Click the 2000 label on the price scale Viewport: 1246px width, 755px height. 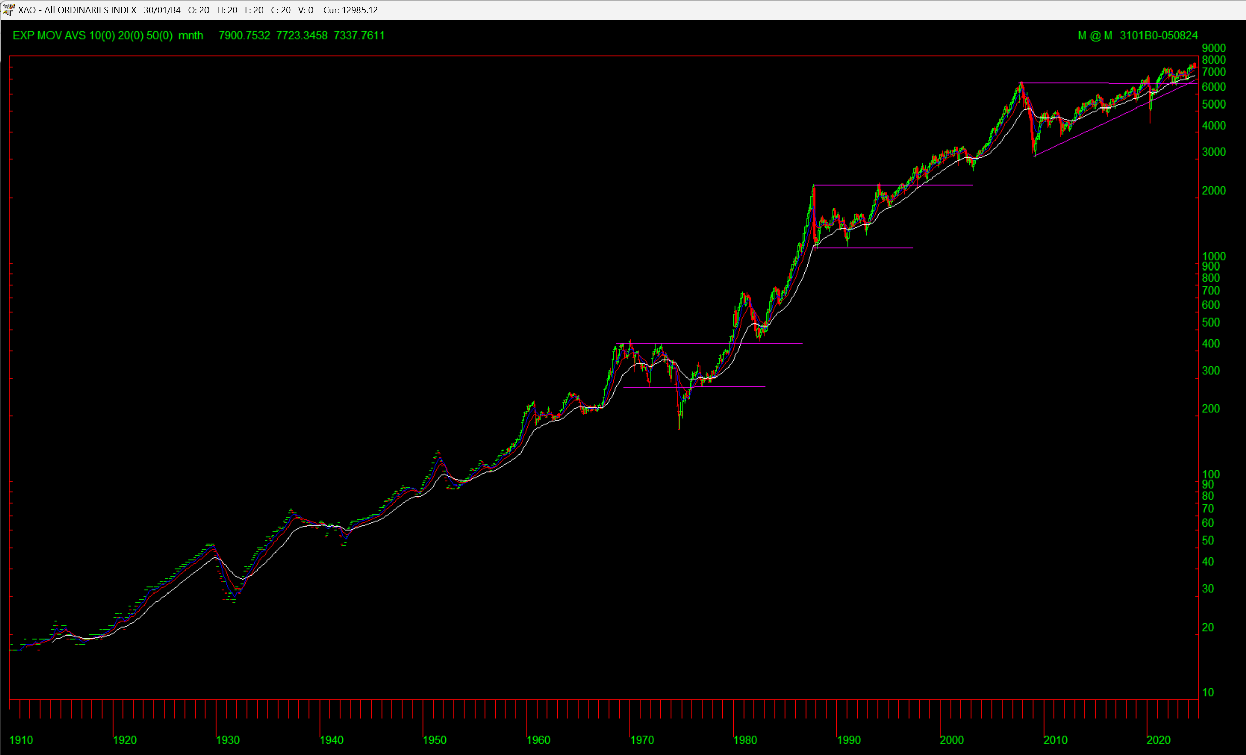click(x=1214, y=191)
